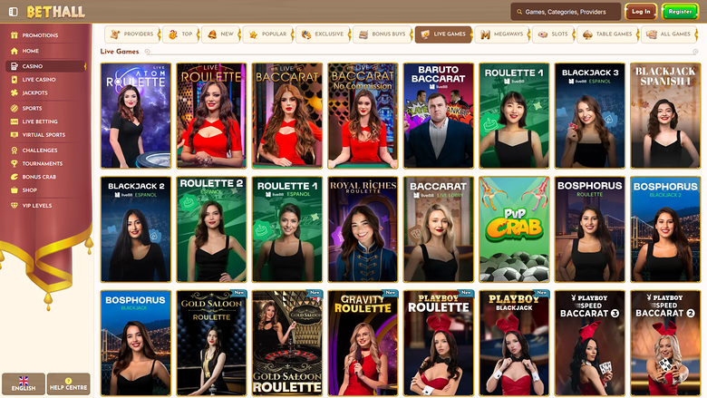707x398 pixels.
Task: Open the PvP Crab game tile
Action: tap(514, 229)
